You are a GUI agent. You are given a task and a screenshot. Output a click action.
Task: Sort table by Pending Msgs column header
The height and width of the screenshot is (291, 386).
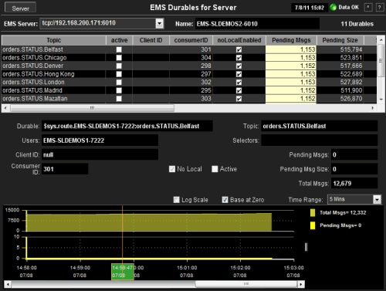pos(291,40)
